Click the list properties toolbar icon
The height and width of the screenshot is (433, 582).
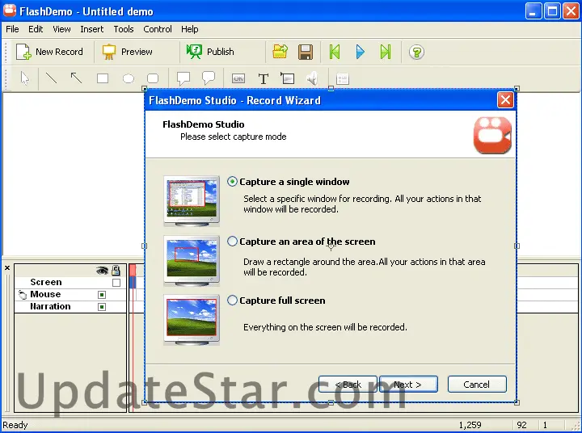pos(343,78)
